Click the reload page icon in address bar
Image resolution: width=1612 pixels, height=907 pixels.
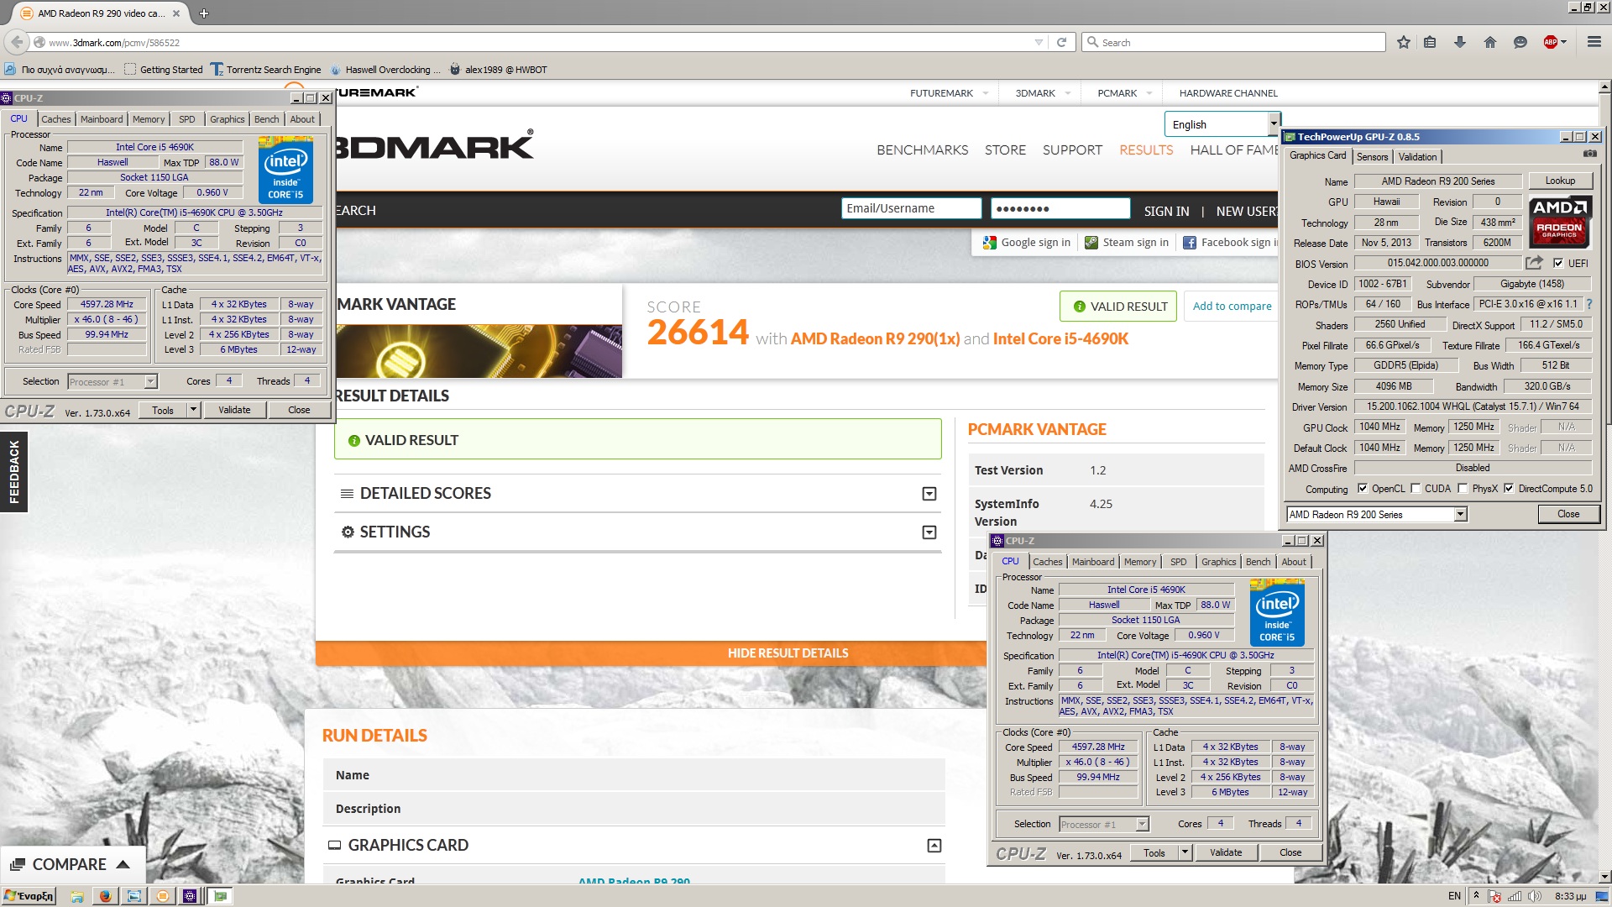(1061, 42)
